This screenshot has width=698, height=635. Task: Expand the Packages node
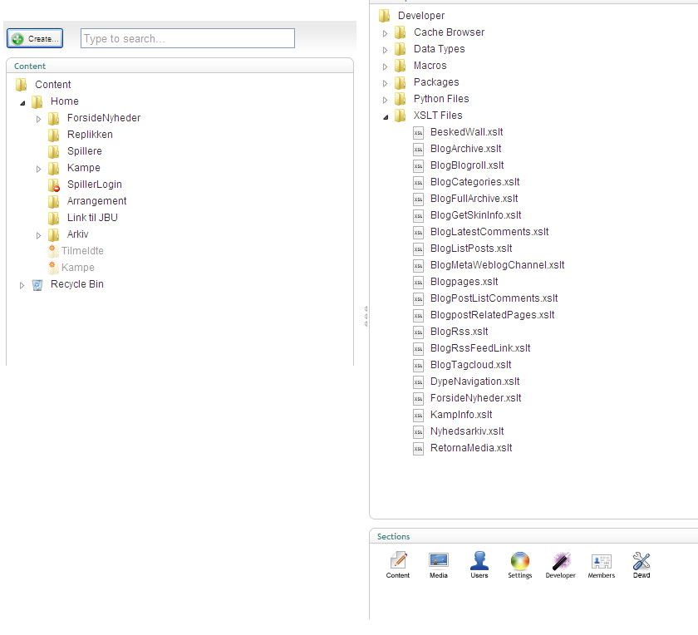(x=386, y=83)
